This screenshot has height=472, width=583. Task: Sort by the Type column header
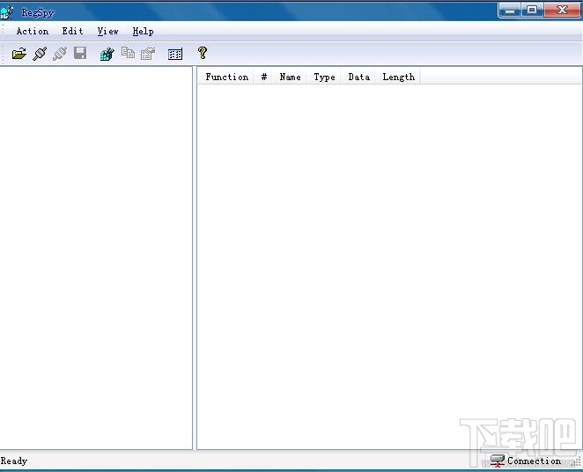(x=324, y=77)
